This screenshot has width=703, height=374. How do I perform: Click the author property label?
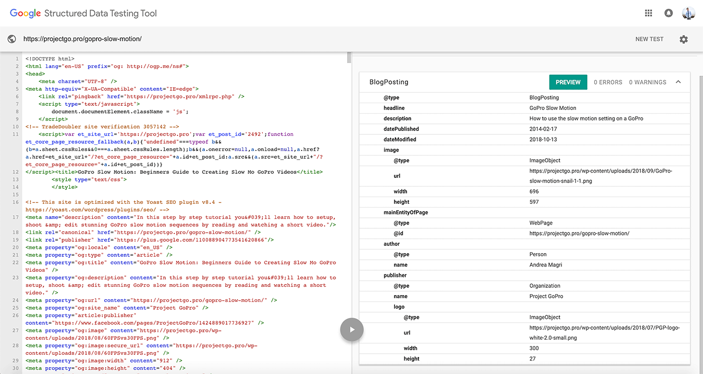pos(392,244)
